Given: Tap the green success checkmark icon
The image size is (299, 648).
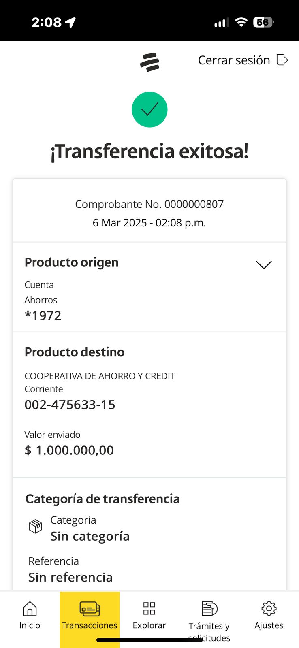Looking at the screenshot, I should (x=149, y=109).
